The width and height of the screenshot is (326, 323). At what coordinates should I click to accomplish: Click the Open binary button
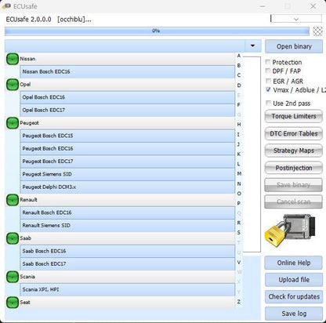[x=294, y=46]
